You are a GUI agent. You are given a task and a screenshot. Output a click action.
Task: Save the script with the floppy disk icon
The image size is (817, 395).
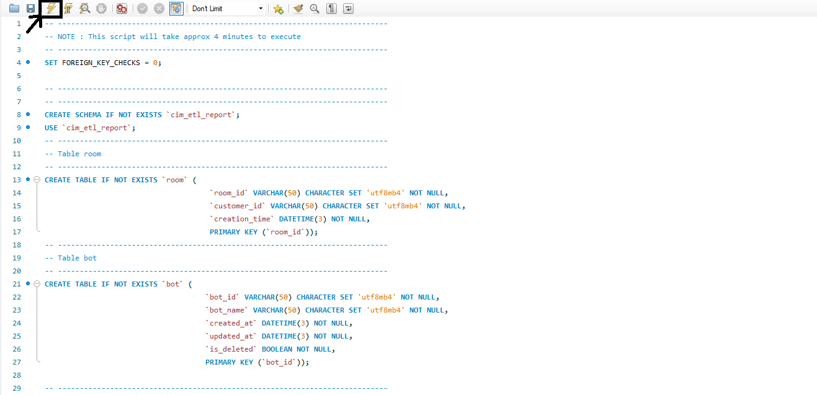(30, 9)
